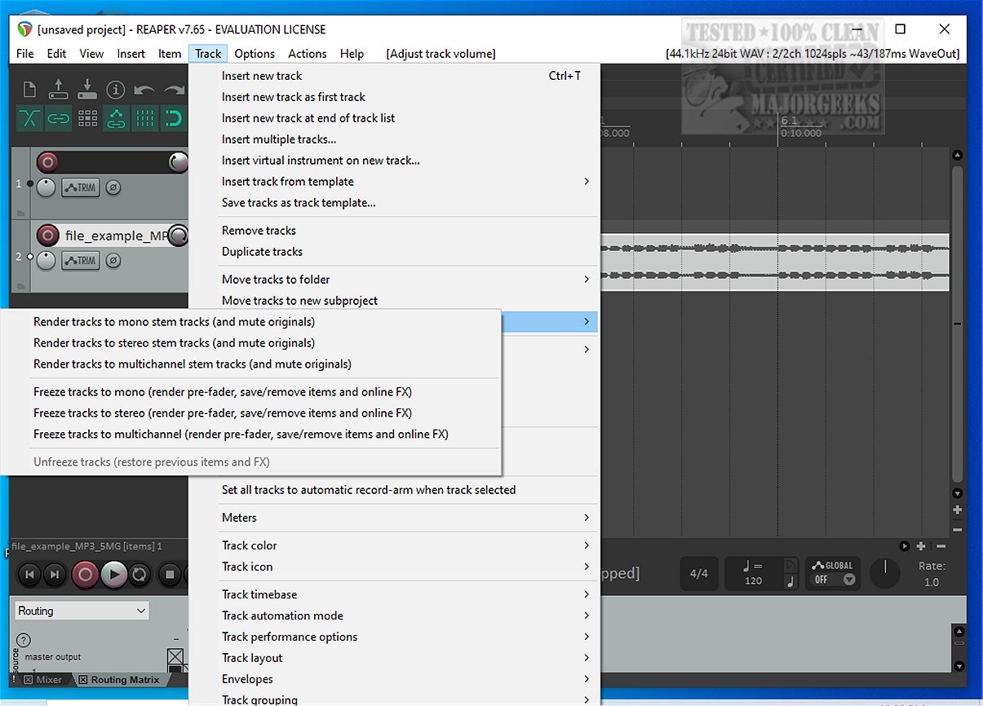Open the Routing dropdown
Viewport: 983px width, 706px height.
pyautogui.click(x=82, y=611)
